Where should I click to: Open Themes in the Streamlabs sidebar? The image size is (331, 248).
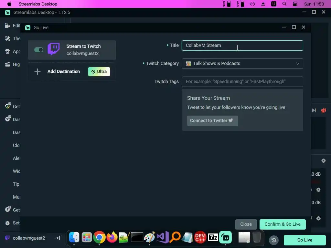(12, 38)
